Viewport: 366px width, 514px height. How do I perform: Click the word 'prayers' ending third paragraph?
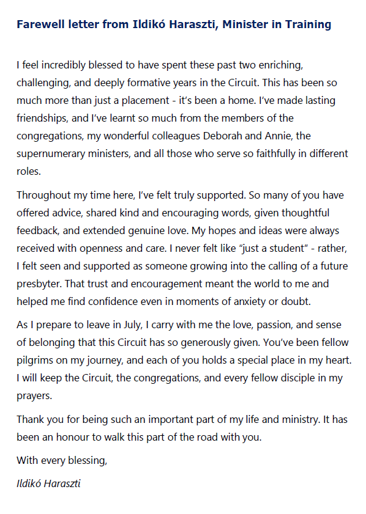click(34, 396)
